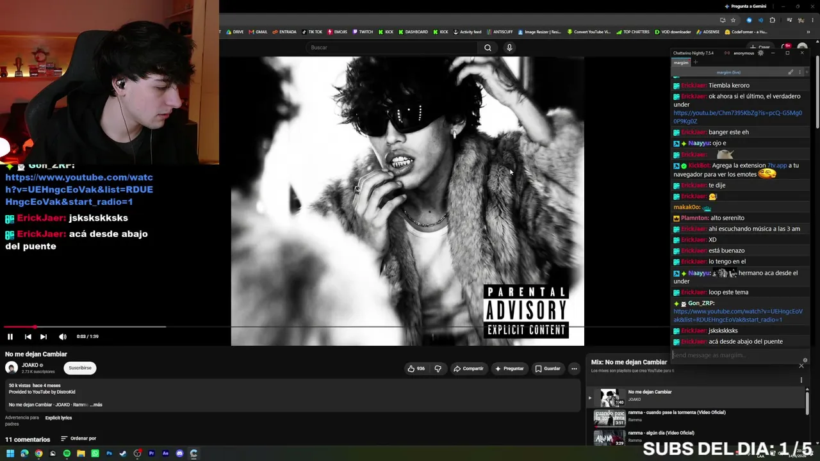Click the 'Explicit lyrics' label

[58, 418]
